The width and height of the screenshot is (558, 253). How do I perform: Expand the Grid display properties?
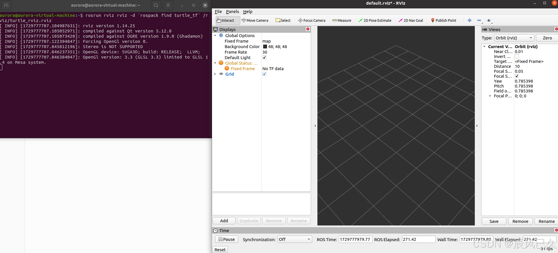[215, 74]
